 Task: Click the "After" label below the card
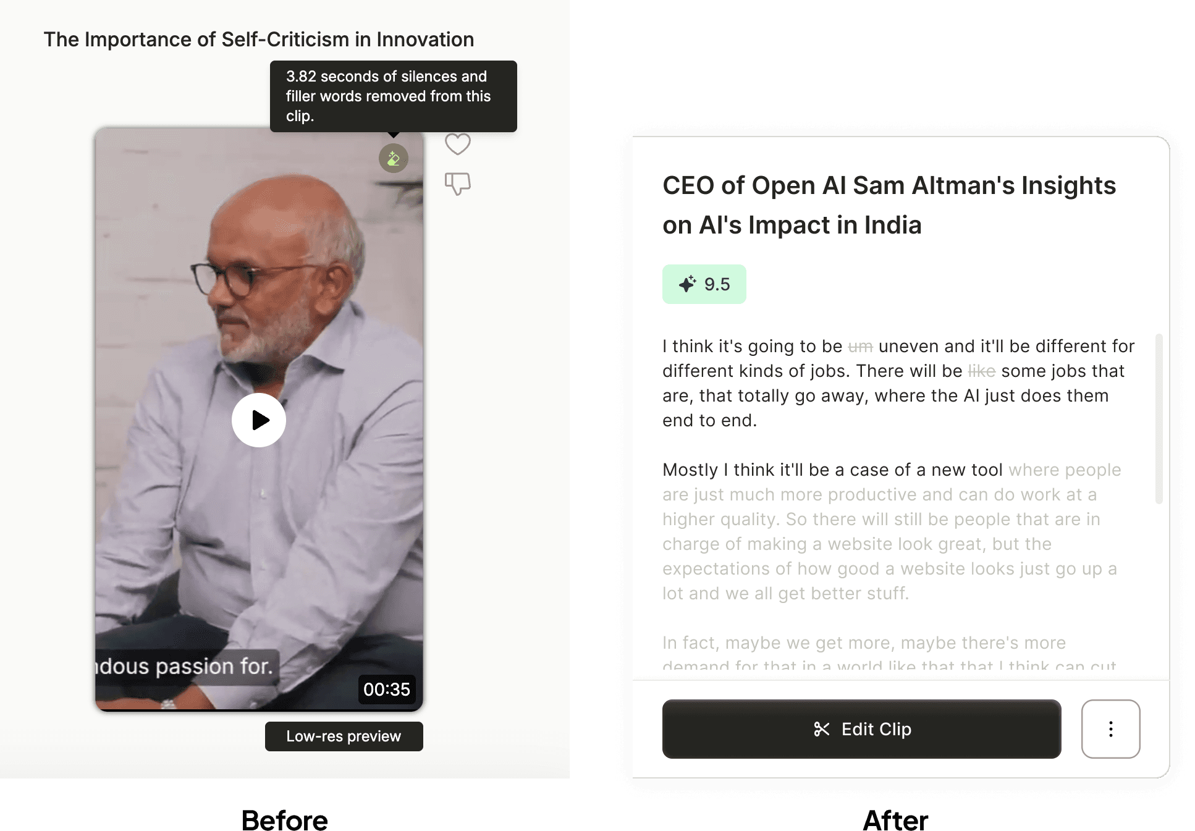(895, 821)
